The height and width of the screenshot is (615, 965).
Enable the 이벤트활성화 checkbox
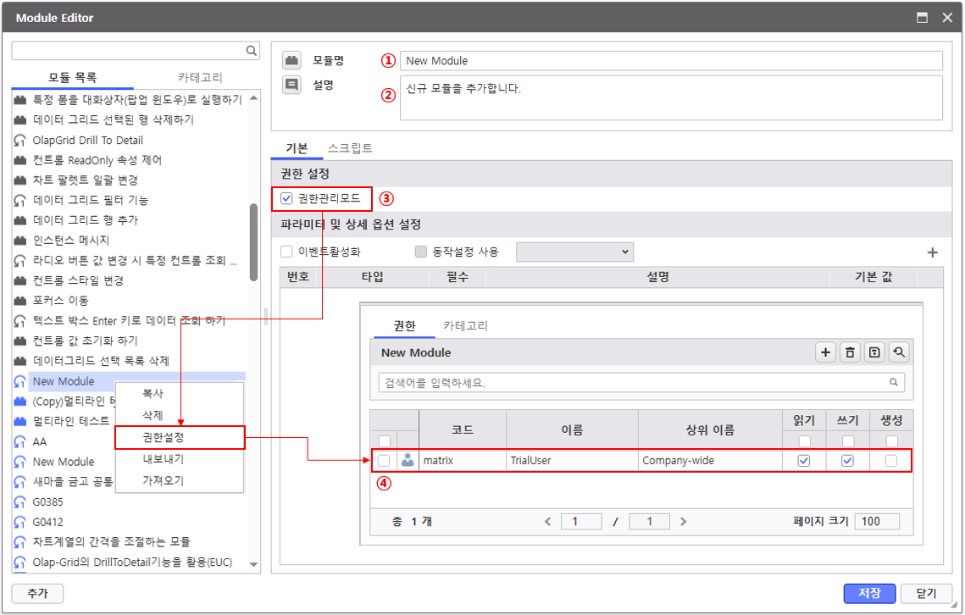(x=286, y=252)
